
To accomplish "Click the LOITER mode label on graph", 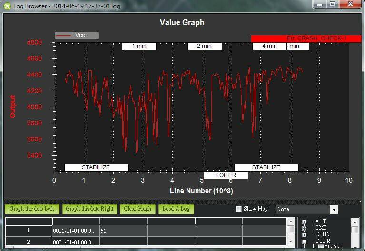I will (x=226, y=175).
